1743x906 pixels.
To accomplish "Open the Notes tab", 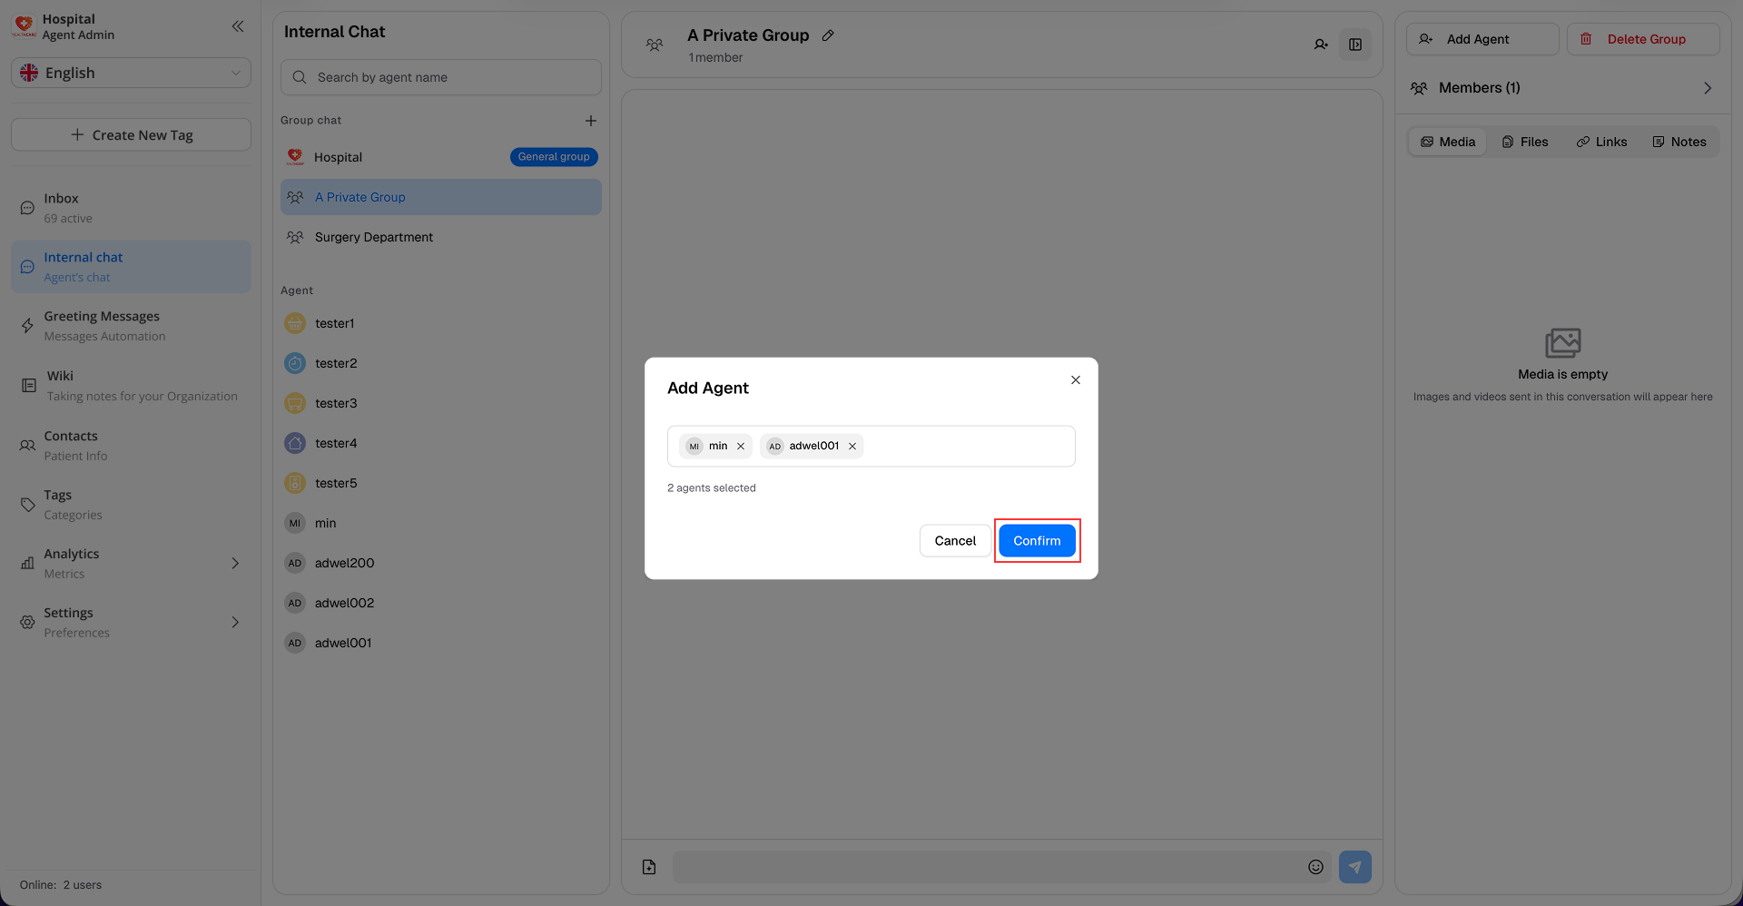I will (x=1679, y=141).
